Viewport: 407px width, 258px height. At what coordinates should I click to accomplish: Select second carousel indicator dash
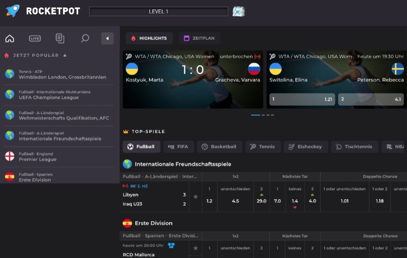263,115
